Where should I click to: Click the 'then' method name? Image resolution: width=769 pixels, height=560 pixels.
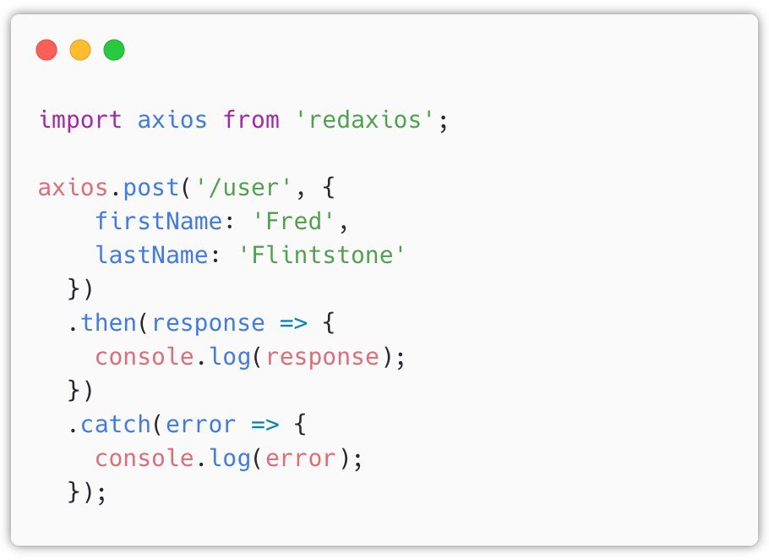point(109,323)
